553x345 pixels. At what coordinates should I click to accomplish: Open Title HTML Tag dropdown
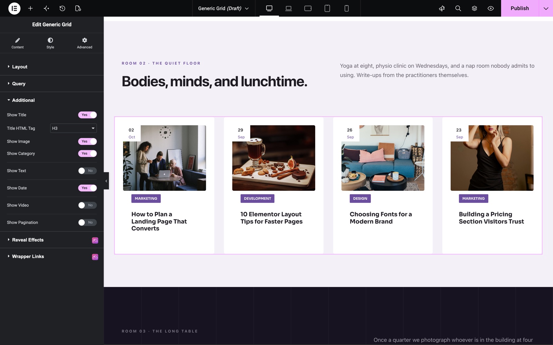pos(73,128)
